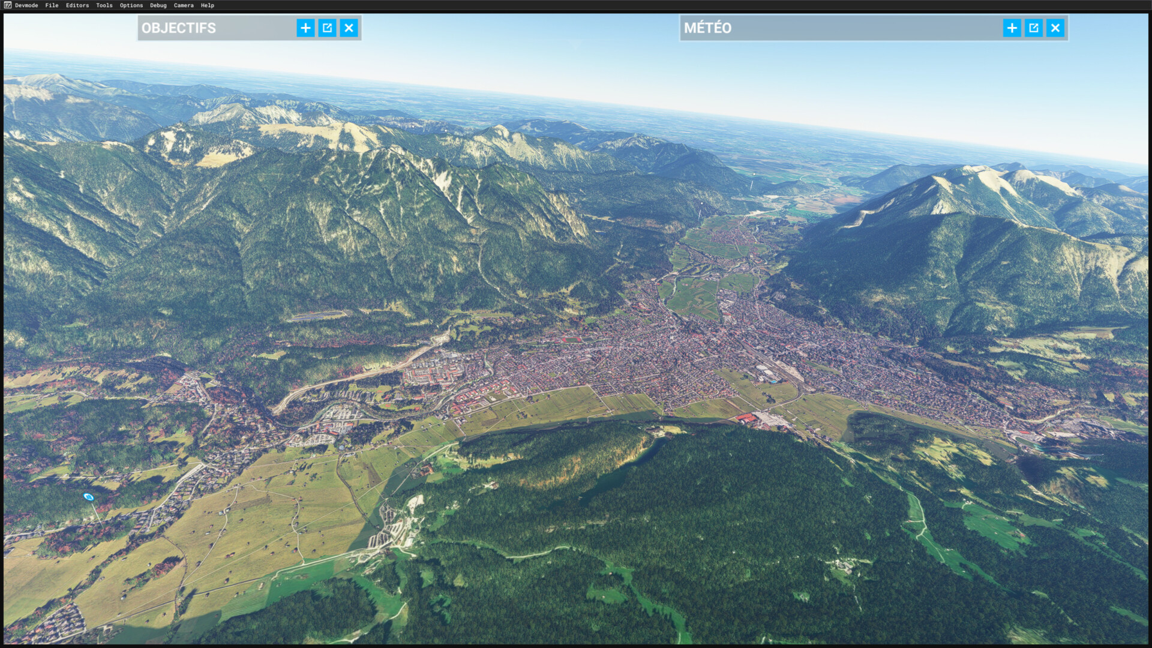The width and height of the screenshot is (1152, 648).
Task: Open the Camera menu
Action: click(x=184, y=5)
